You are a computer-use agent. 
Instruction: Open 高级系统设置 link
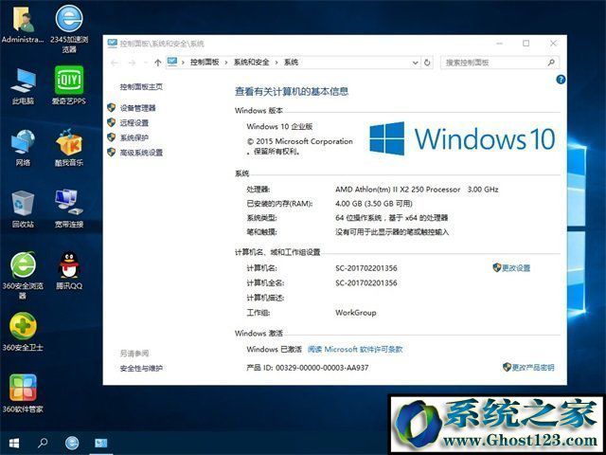point(141,153)
